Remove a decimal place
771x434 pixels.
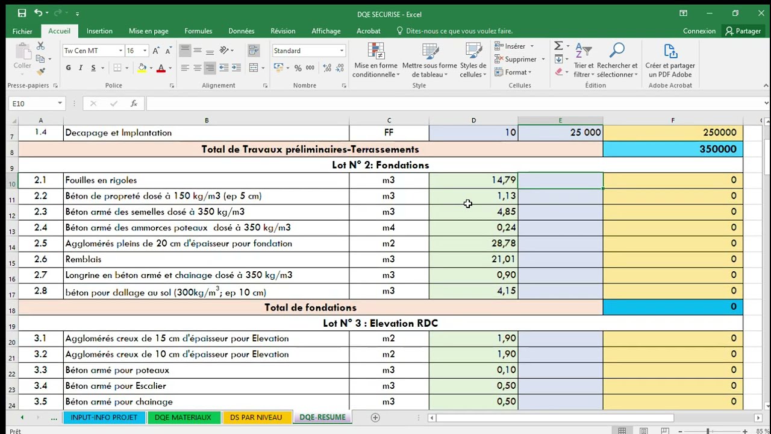click(339, 68)
